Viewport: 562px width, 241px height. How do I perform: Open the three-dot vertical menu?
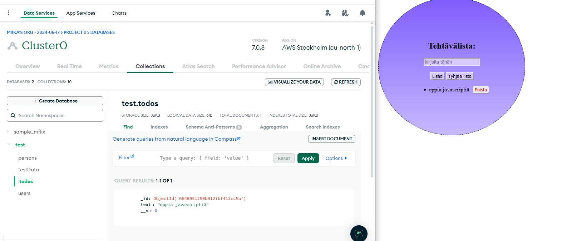pyautogui.click(x=9, y=13)
